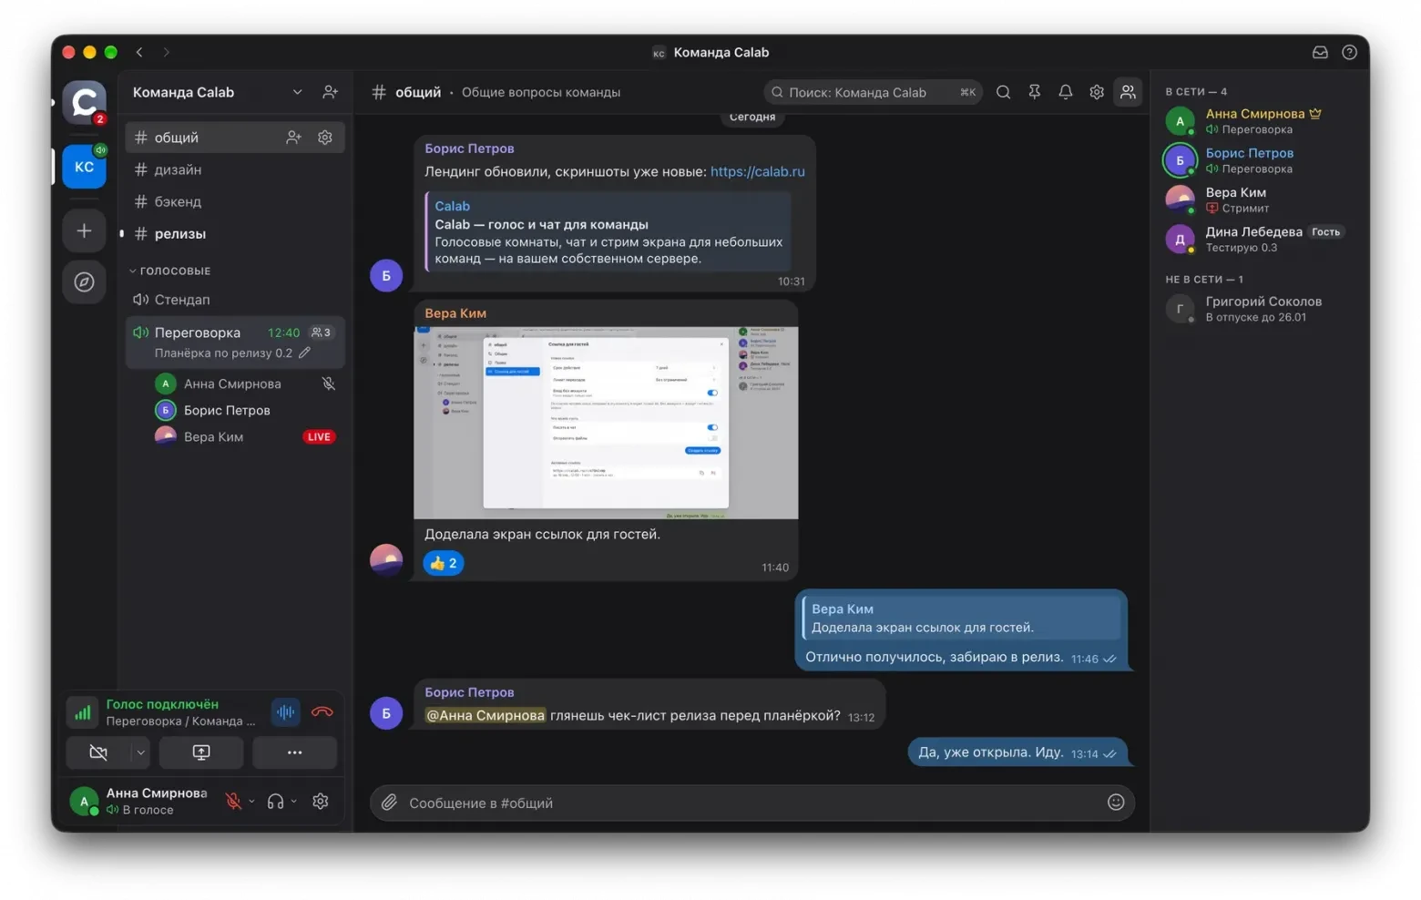Click the @Анна Смирнова mention
This screenshot has height=900, width=1421.
tap(485, 716)
